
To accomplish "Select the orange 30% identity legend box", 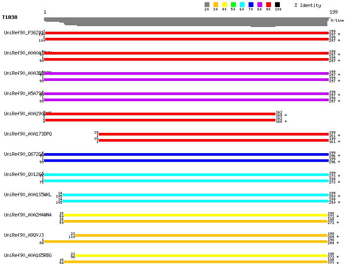I will click(216, 5).
